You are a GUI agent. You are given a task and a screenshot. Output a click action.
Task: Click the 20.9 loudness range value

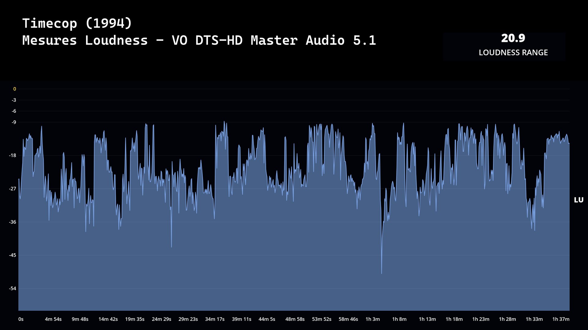(513, 38)
